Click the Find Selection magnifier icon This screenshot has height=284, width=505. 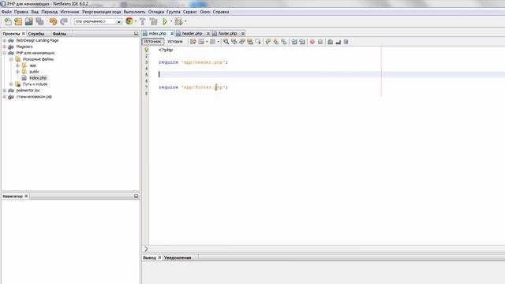(x=226, y=42)
